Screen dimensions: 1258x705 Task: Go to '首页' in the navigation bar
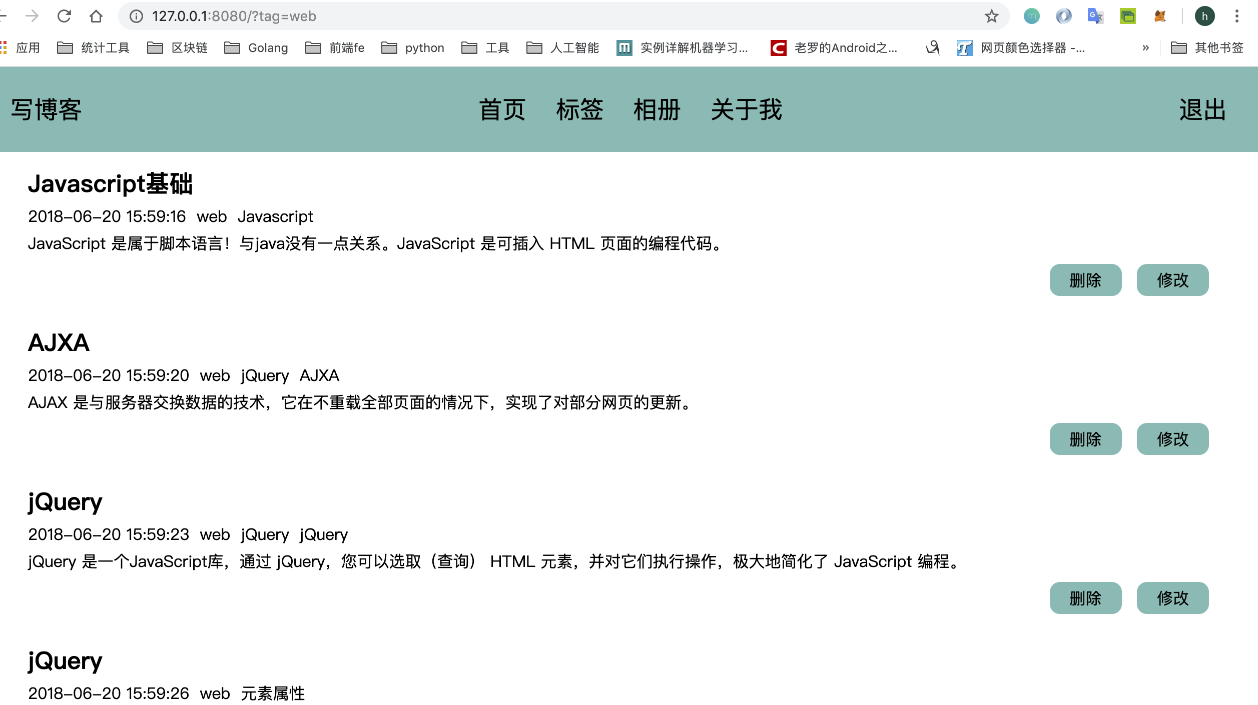click(502, 109)
